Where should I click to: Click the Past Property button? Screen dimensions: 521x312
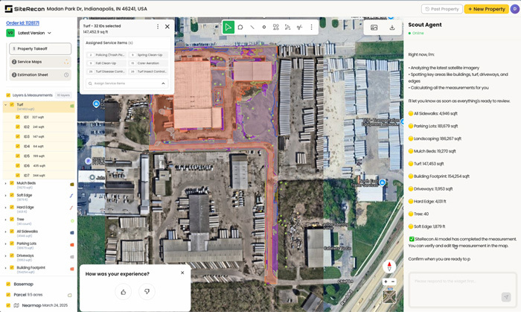point(442,9)
